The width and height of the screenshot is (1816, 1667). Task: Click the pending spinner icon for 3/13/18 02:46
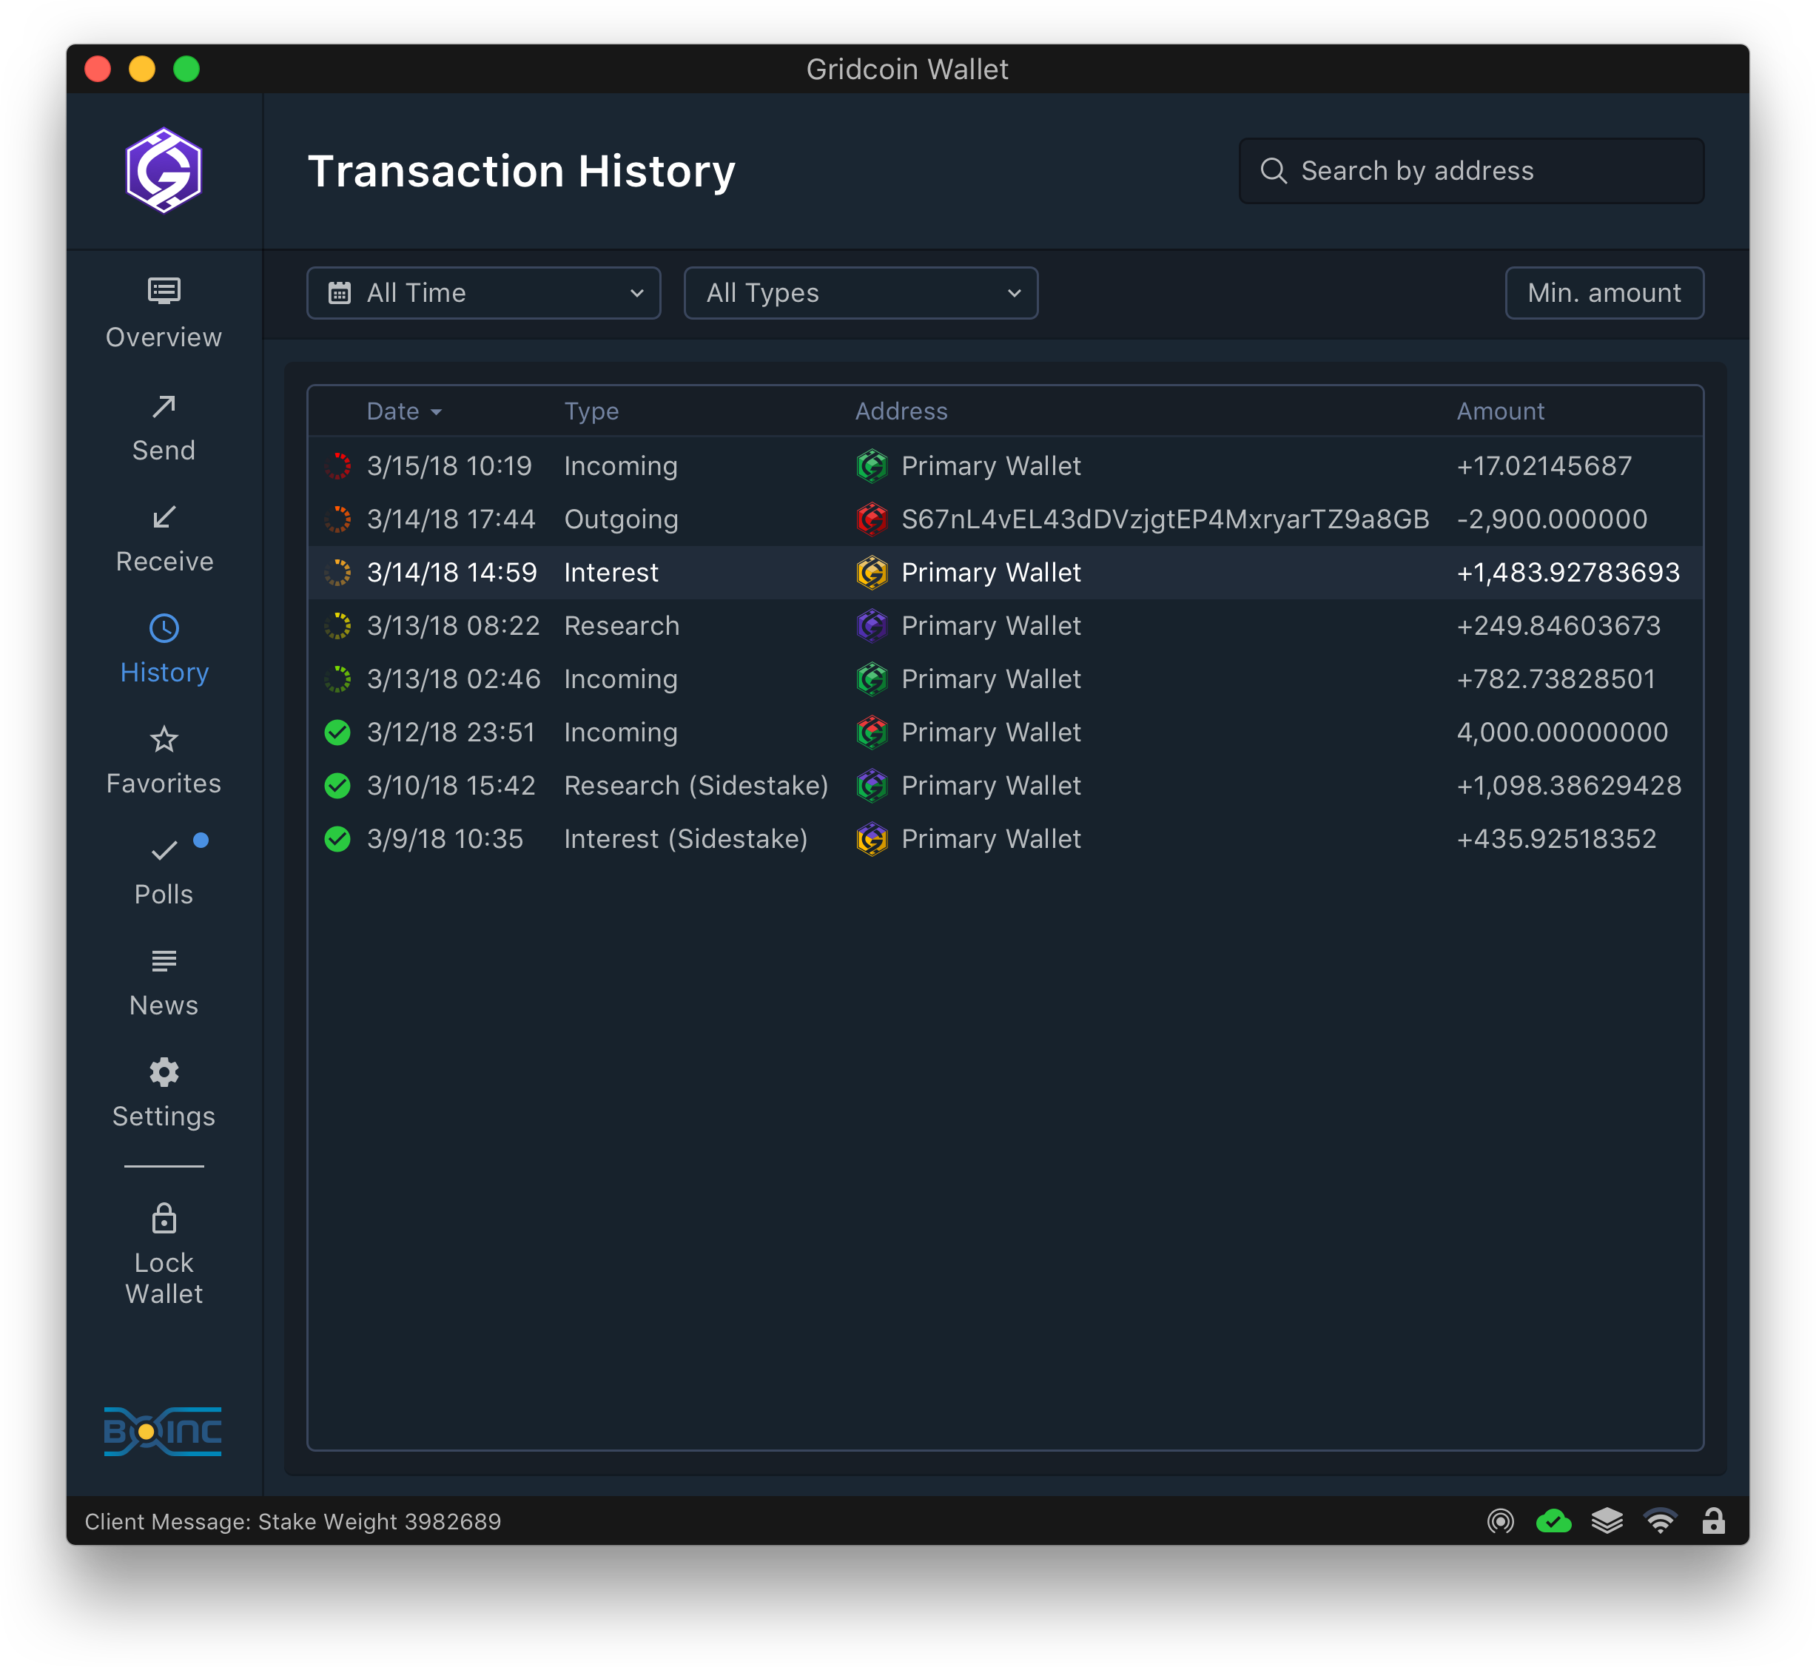pos(337,679)
